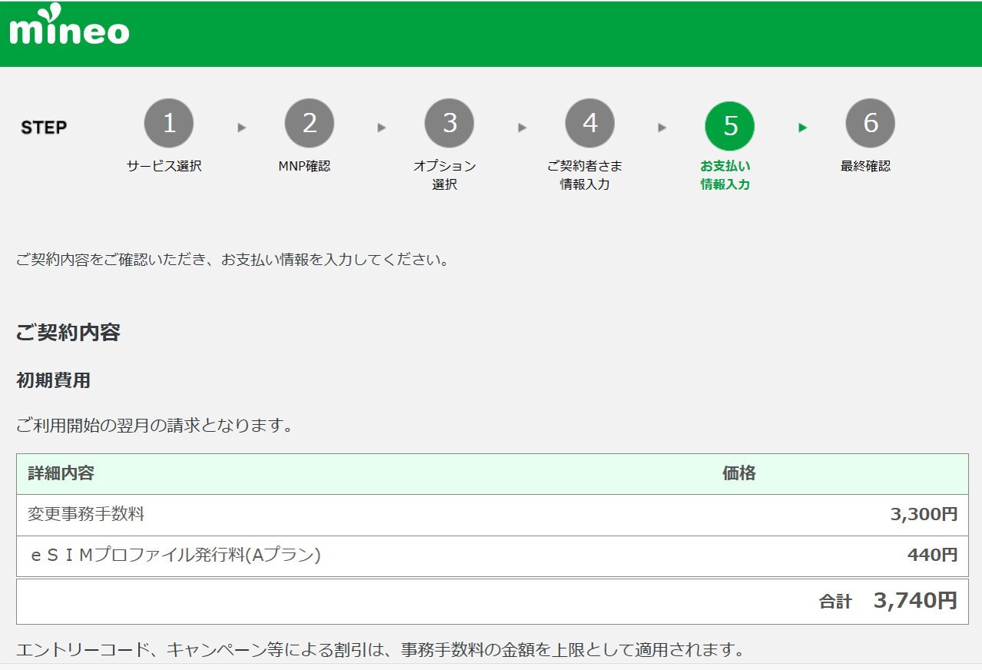Jump to the 最終確認 step label
Screen dimensions: 982x670
(865, 166)
